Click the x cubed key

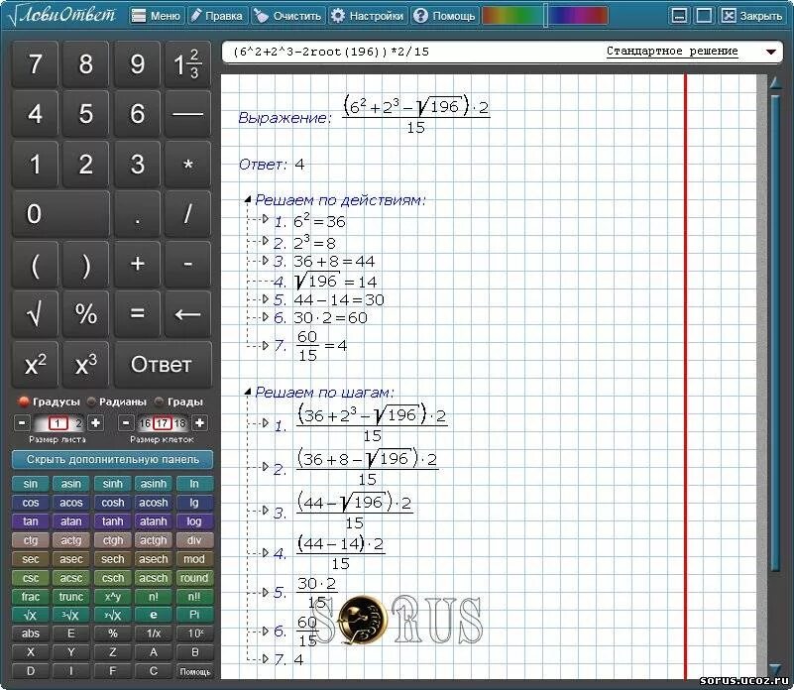[x=85, y=364]
